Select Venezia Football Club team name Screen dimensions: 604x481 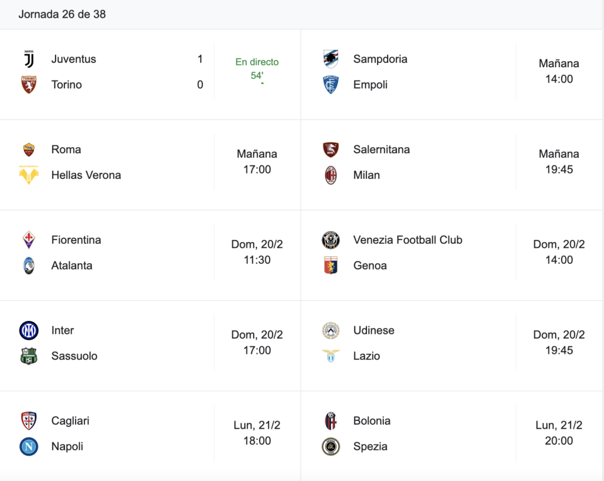pos(408,240)
